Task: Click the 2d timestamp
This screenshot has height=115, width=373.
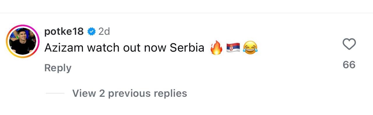Action: click(104, 31)
